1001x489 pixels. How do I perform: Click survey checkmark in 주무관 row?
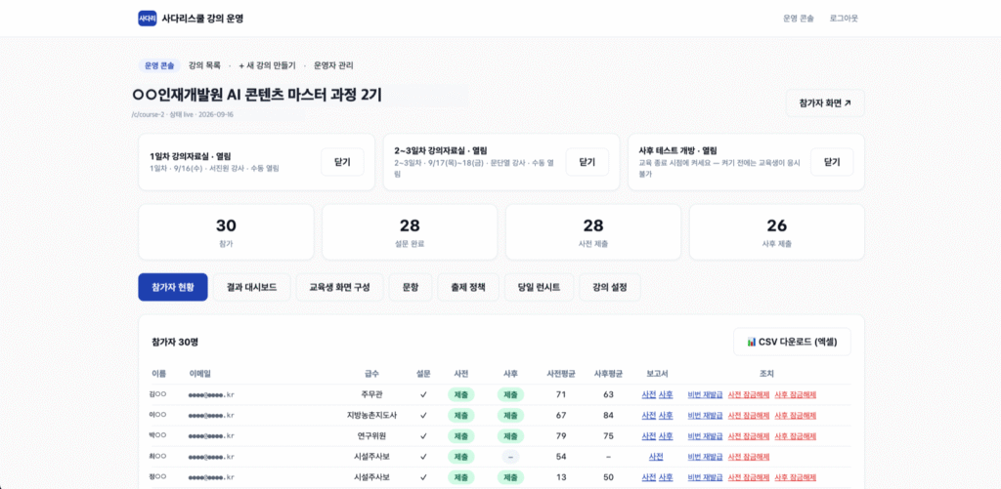tap(423, 394)
